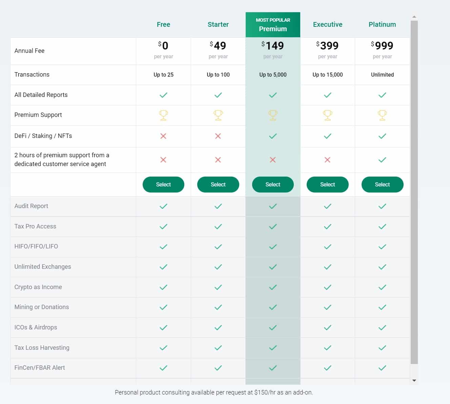Click the 'Unlimited' transactions cell

(382, 75)
